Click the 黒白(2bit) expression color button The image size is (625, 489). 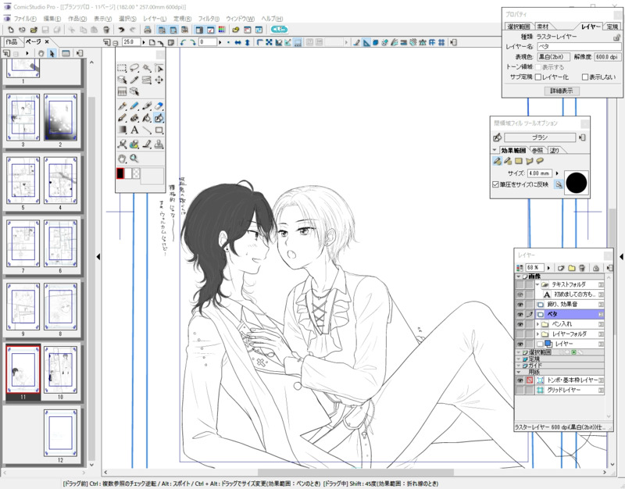[x=554, y=57]
